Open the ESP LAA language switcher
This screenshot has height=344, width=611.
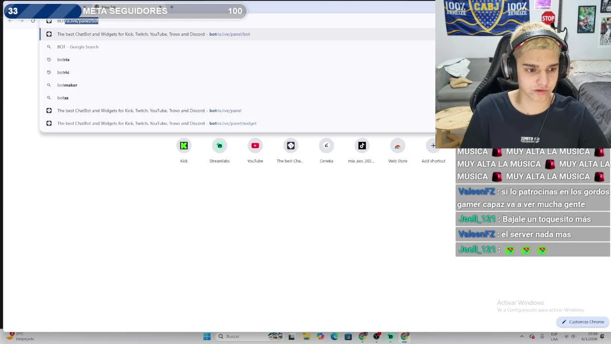click(x=554, y=336)
